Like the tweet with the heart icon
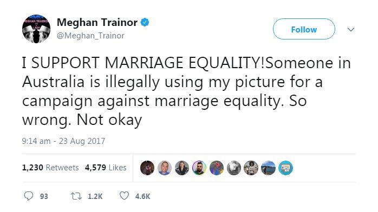The width and height of the screenshot is (378, 212). tap(124, 196)
